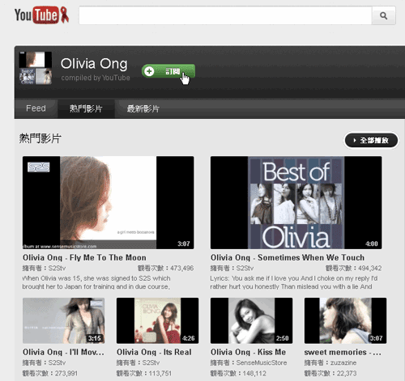The image size is (405, 381).
Task: Click the green subscribe button with plus
Action: coord(168,71)
